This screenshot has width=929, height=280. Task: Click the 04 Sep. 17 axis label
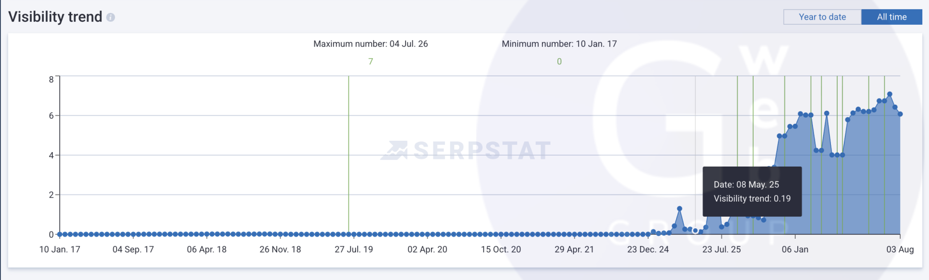click(x=133, y=250)
